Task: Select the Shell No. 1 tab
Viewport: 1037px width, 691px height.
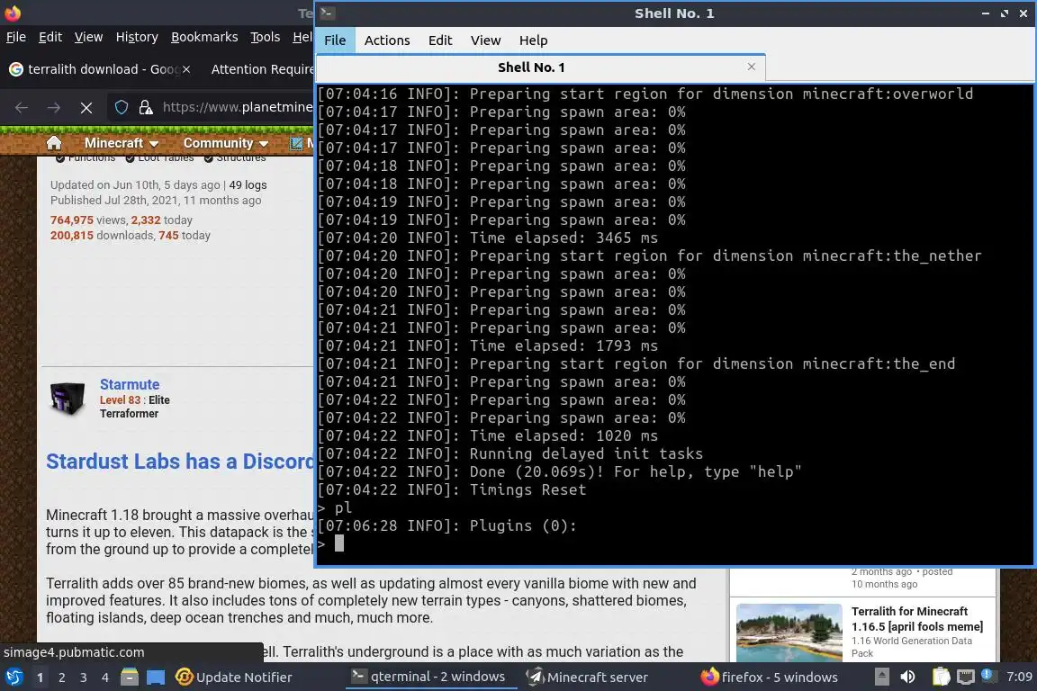Action: tap(531, 67)
